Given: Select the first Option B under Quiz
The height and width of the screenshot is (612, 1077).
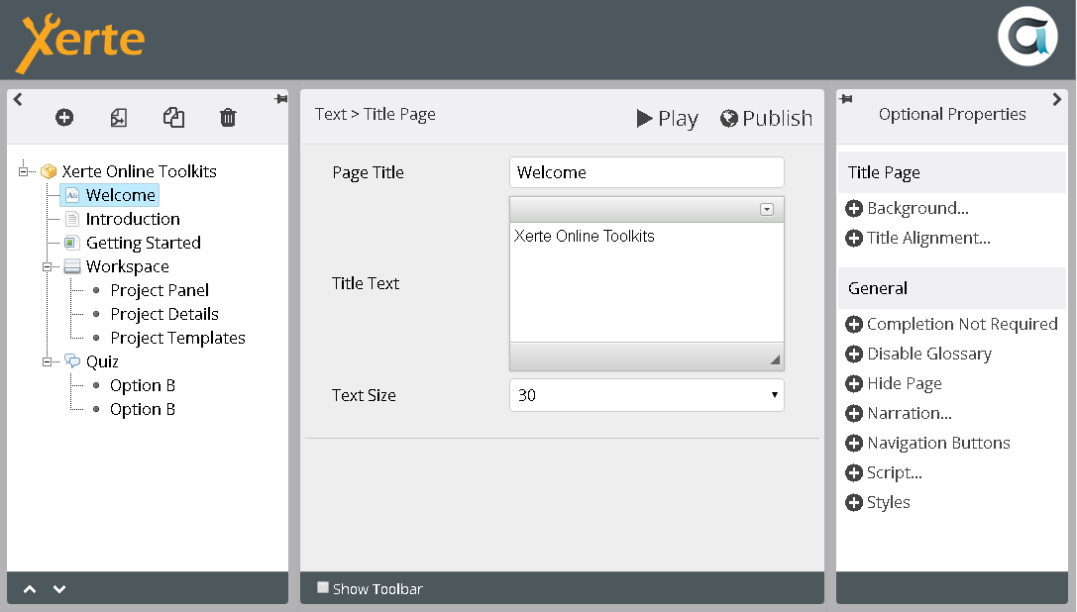Looking at the screenshot, I should (x=143, y=385).
